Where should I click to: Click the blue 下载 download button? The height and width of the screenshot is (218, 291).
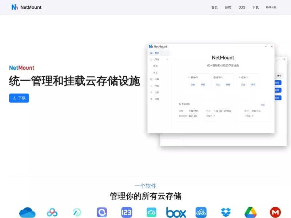19,98
